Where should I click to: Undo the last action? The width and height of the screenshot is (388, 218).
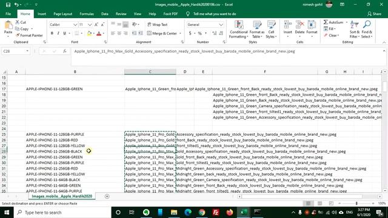16,5
